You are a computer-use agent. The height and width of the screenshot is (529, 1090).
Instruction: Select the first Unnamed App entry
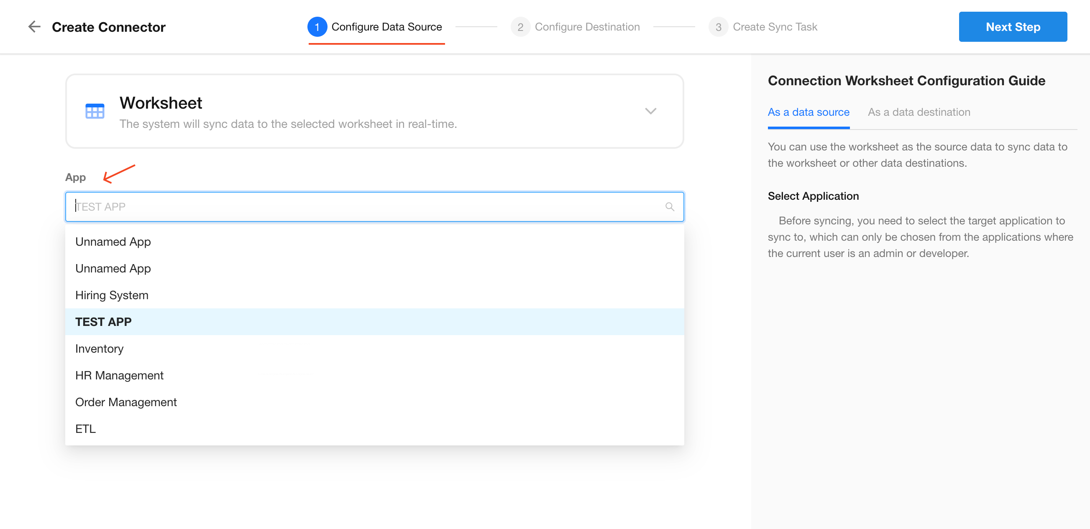tap(113, 242)
